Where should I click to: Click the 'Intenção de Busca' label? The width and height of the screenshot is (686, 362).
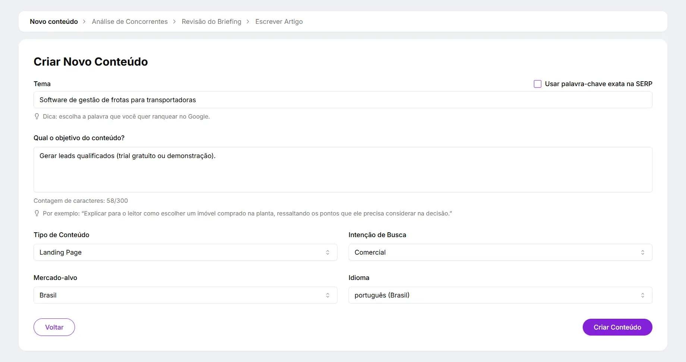coord(377,235)
